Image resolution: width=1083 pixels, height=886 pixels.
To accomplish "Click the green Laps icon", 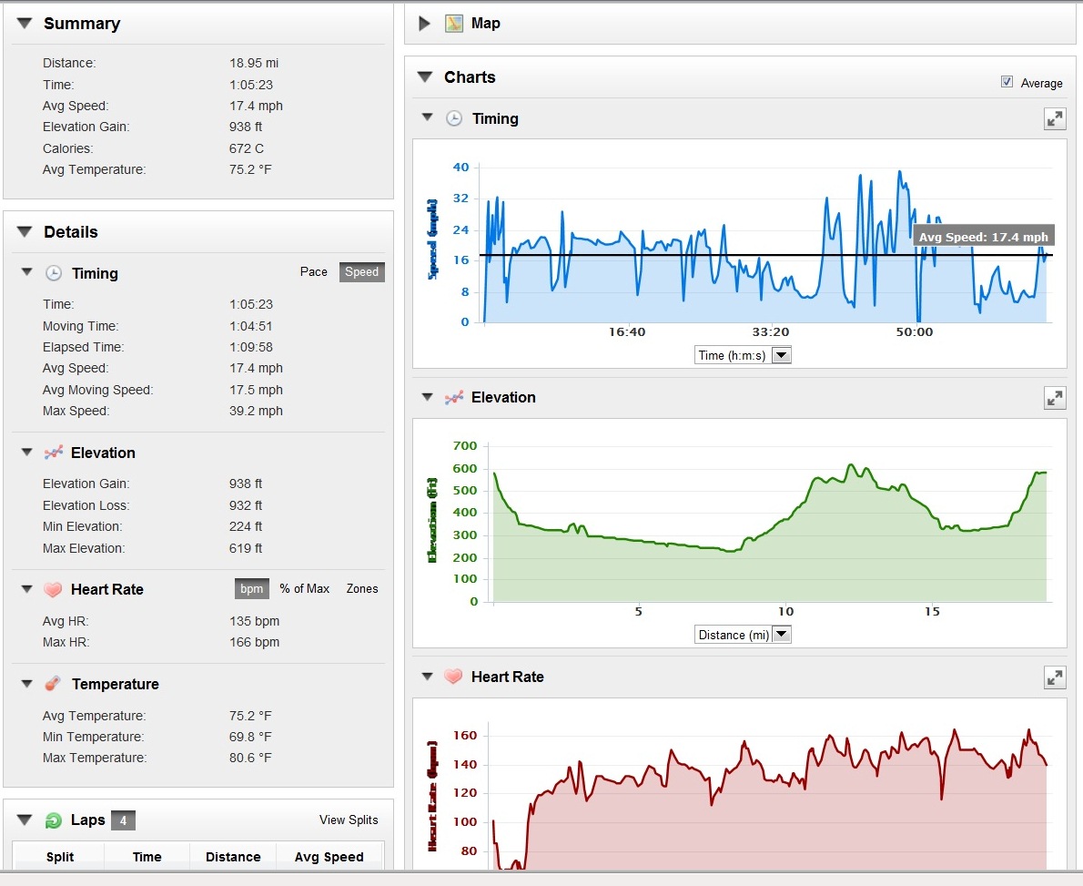I will pos(53,820).
